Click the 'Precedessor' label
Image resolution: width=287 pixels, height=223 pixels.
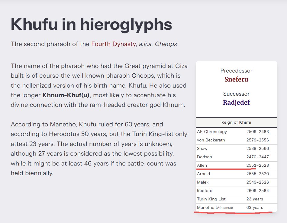click(x=236, y=71)
